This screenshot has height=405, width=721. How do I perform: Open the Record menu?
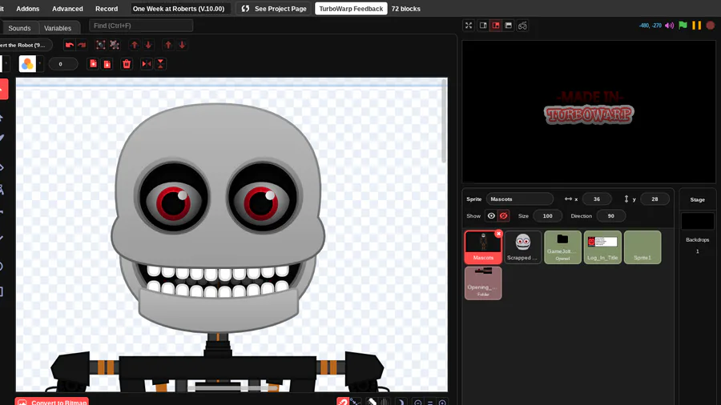click(x=107, y=9)
